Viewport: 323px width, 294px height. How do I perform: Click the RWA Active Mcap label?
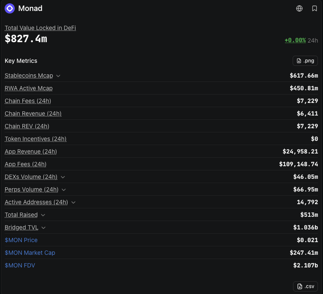pos(28,88)
